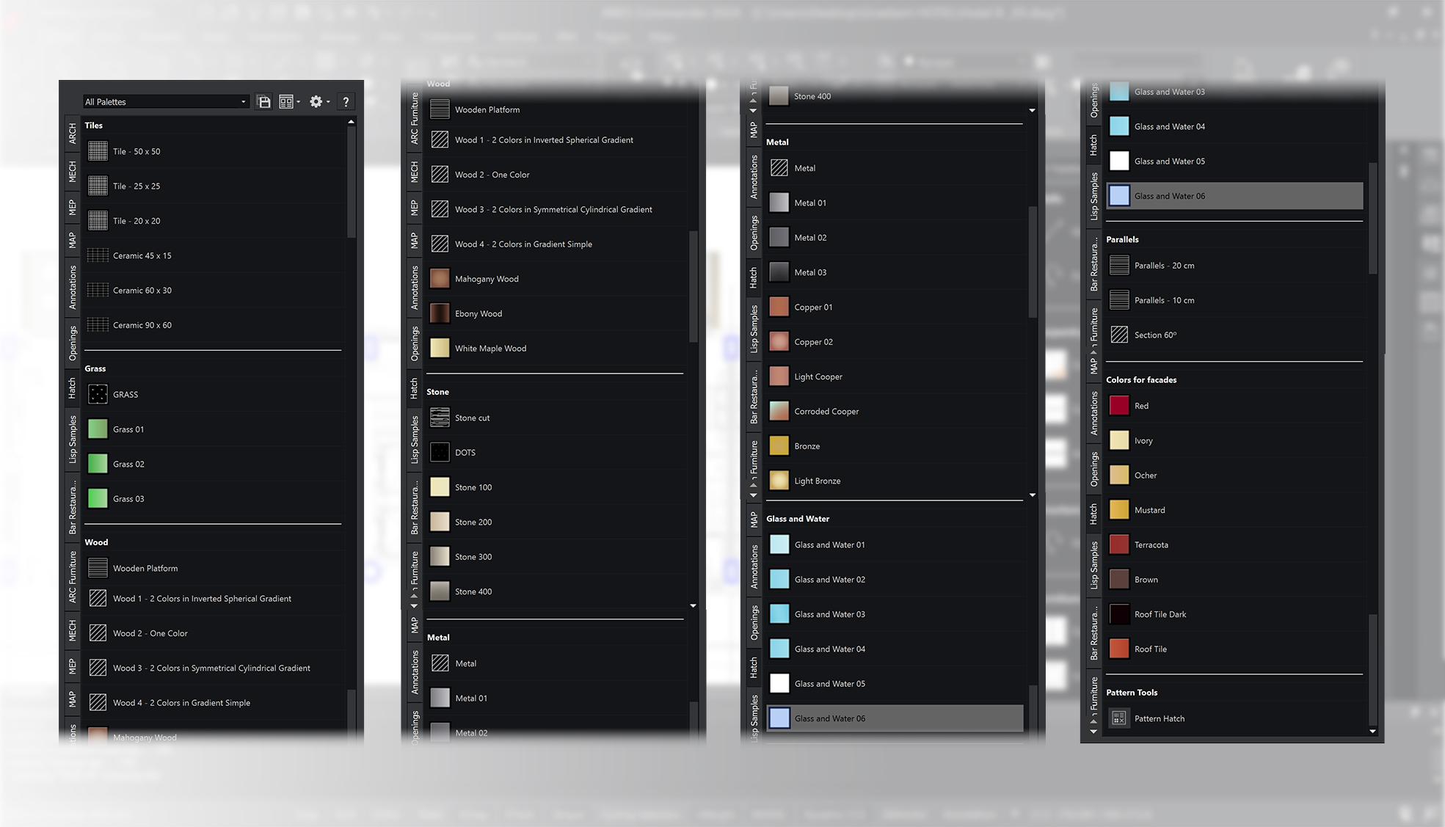Open the palette view options menu
The width and height of the screenshot is (1445, 827).
[289, 102]
